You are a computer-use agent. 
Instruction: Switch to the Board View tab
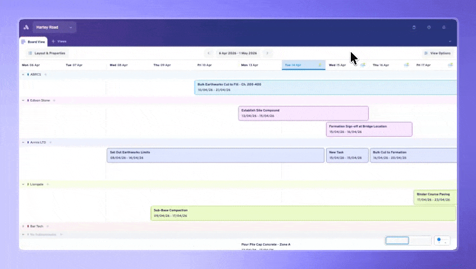pyautogui.click(x=34, y=42)
